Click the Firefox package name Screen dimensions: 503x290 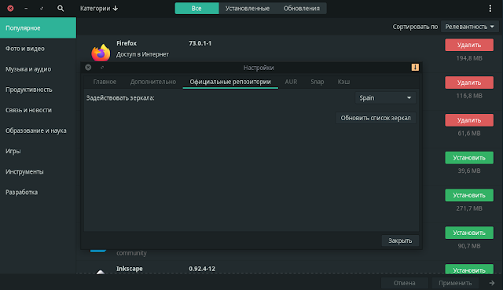127,43
